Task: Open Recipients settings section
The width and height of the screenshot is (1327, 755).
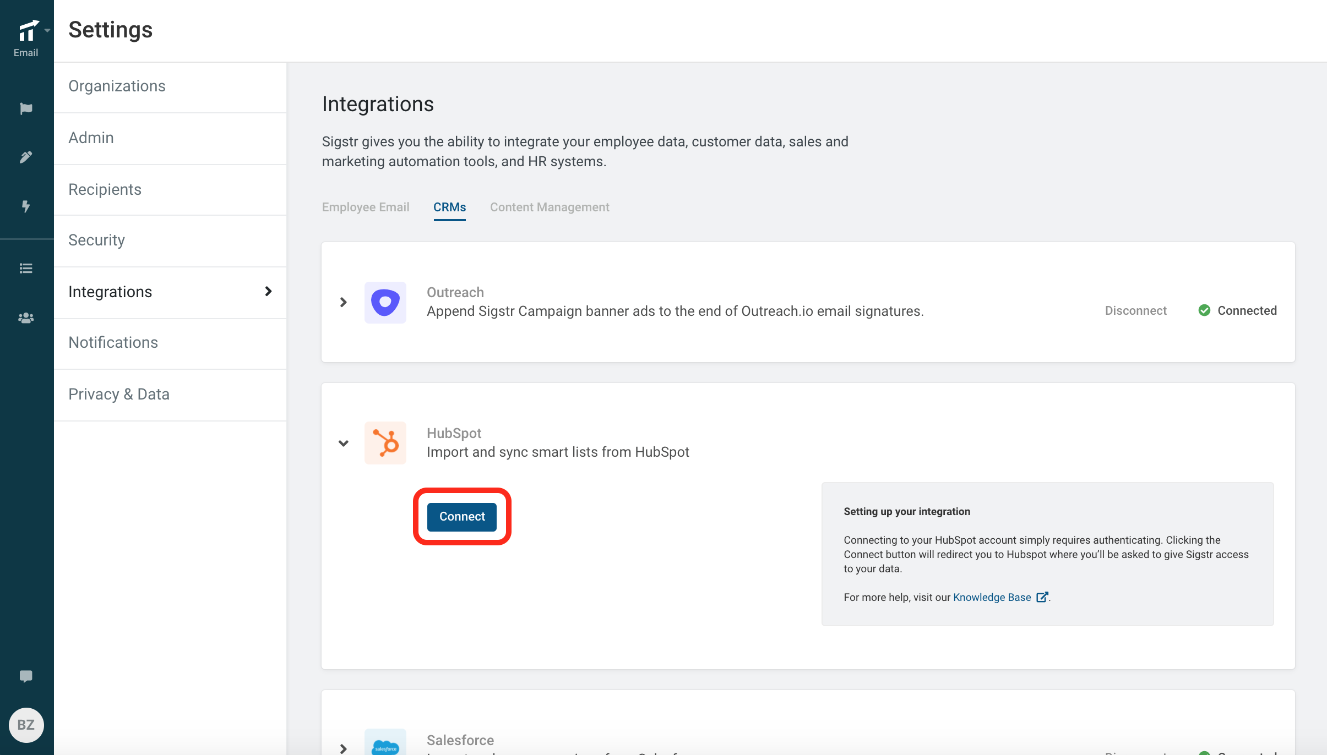Action: [170, 189]
